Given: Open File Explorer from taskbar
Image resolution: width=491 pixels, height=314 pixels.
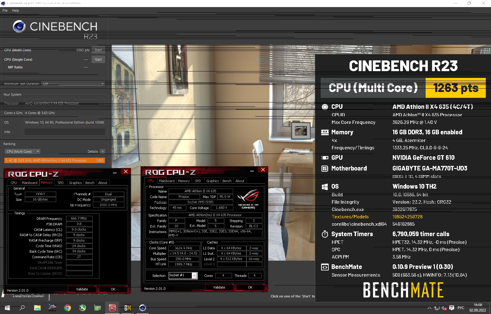Looking at the screenshot, I should click(x=37, y=308).
